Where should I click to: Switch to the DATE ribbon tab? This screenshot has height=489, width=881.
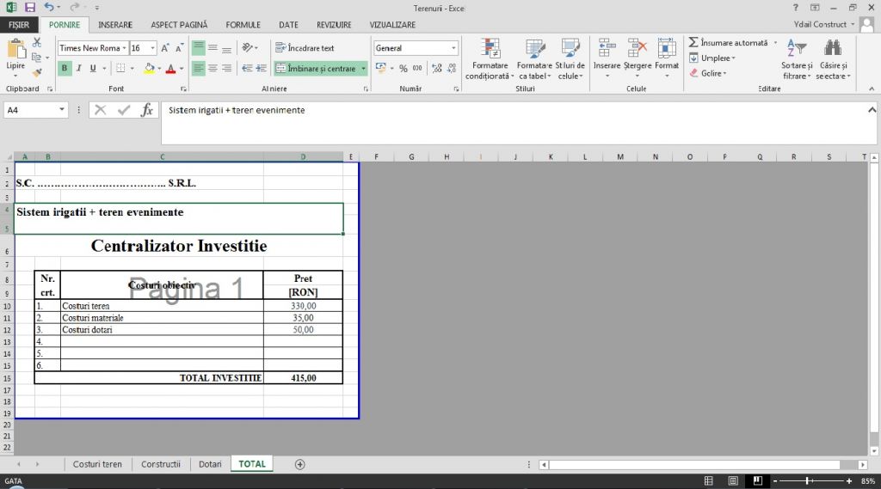(x=288, y=25)
